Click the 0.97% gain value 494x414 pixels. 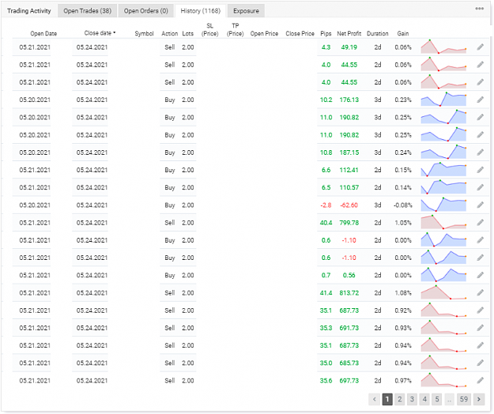tap(403, 381)
